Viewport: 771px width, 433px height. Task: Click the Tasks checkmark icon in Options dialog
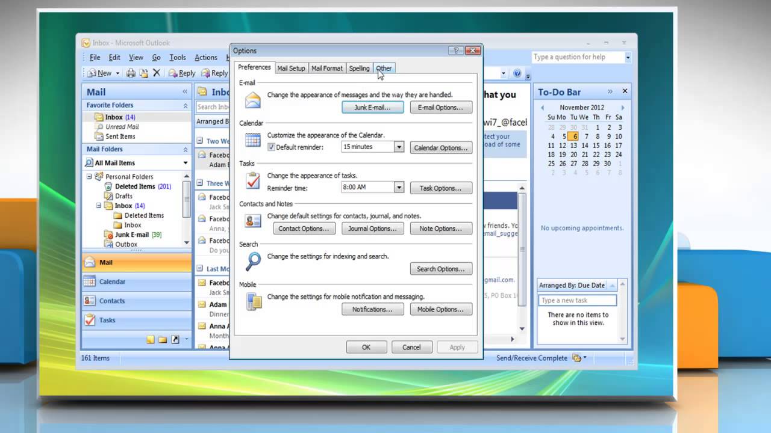tap(253, 181)
